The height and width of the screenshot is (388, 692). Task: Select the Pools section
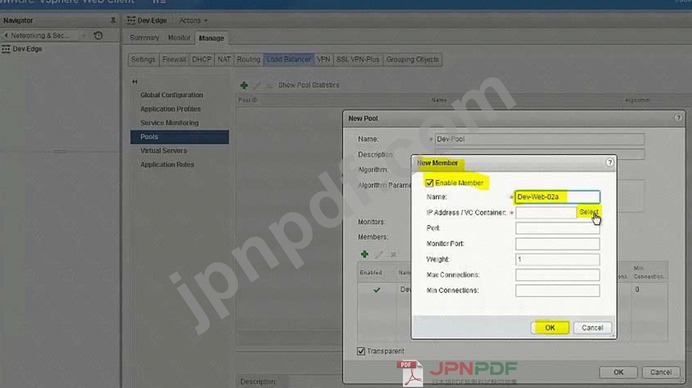click(x=179, y=137)
